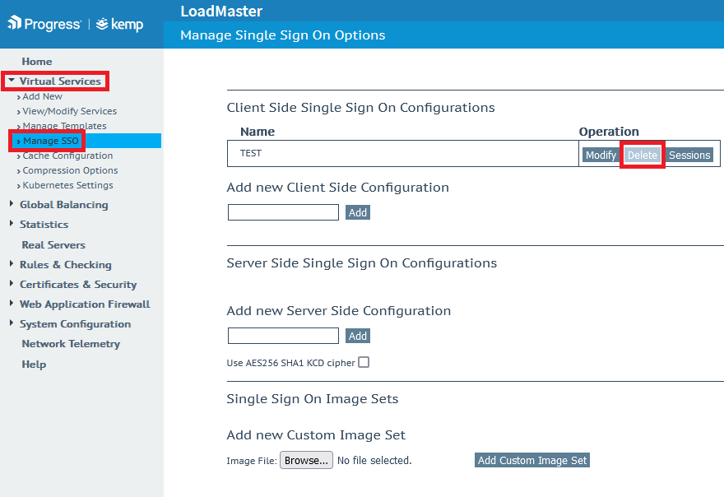Open Manage Templates
The width and height of the screenshot is (724, 497).
coord(65,126)
